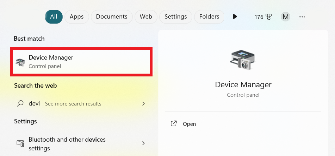Click the Device Manager title in preview pane

pos(243,84)
